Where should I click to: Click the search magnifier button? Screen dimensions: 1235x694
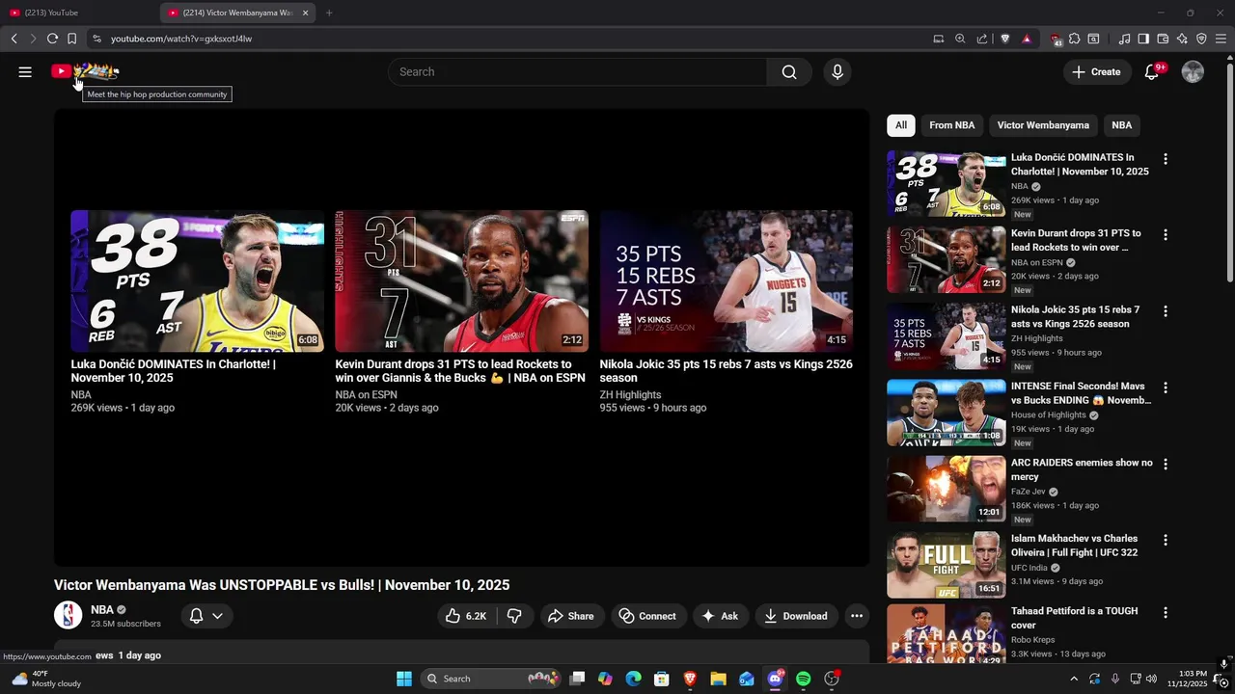[x=789, y=72]
